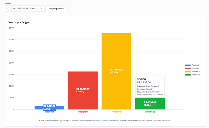Click the Período label above the date picker
209x128 pixels.
pyautogui.click(x=9, y=3)
